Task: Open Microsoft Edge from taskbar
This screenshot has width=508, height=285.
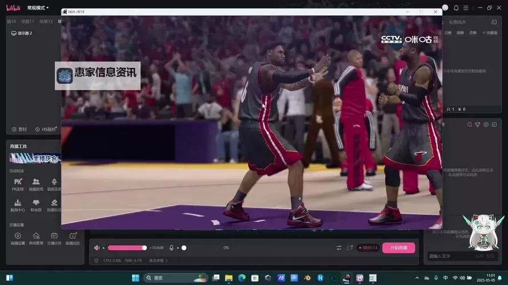Action: click(242, 278)
